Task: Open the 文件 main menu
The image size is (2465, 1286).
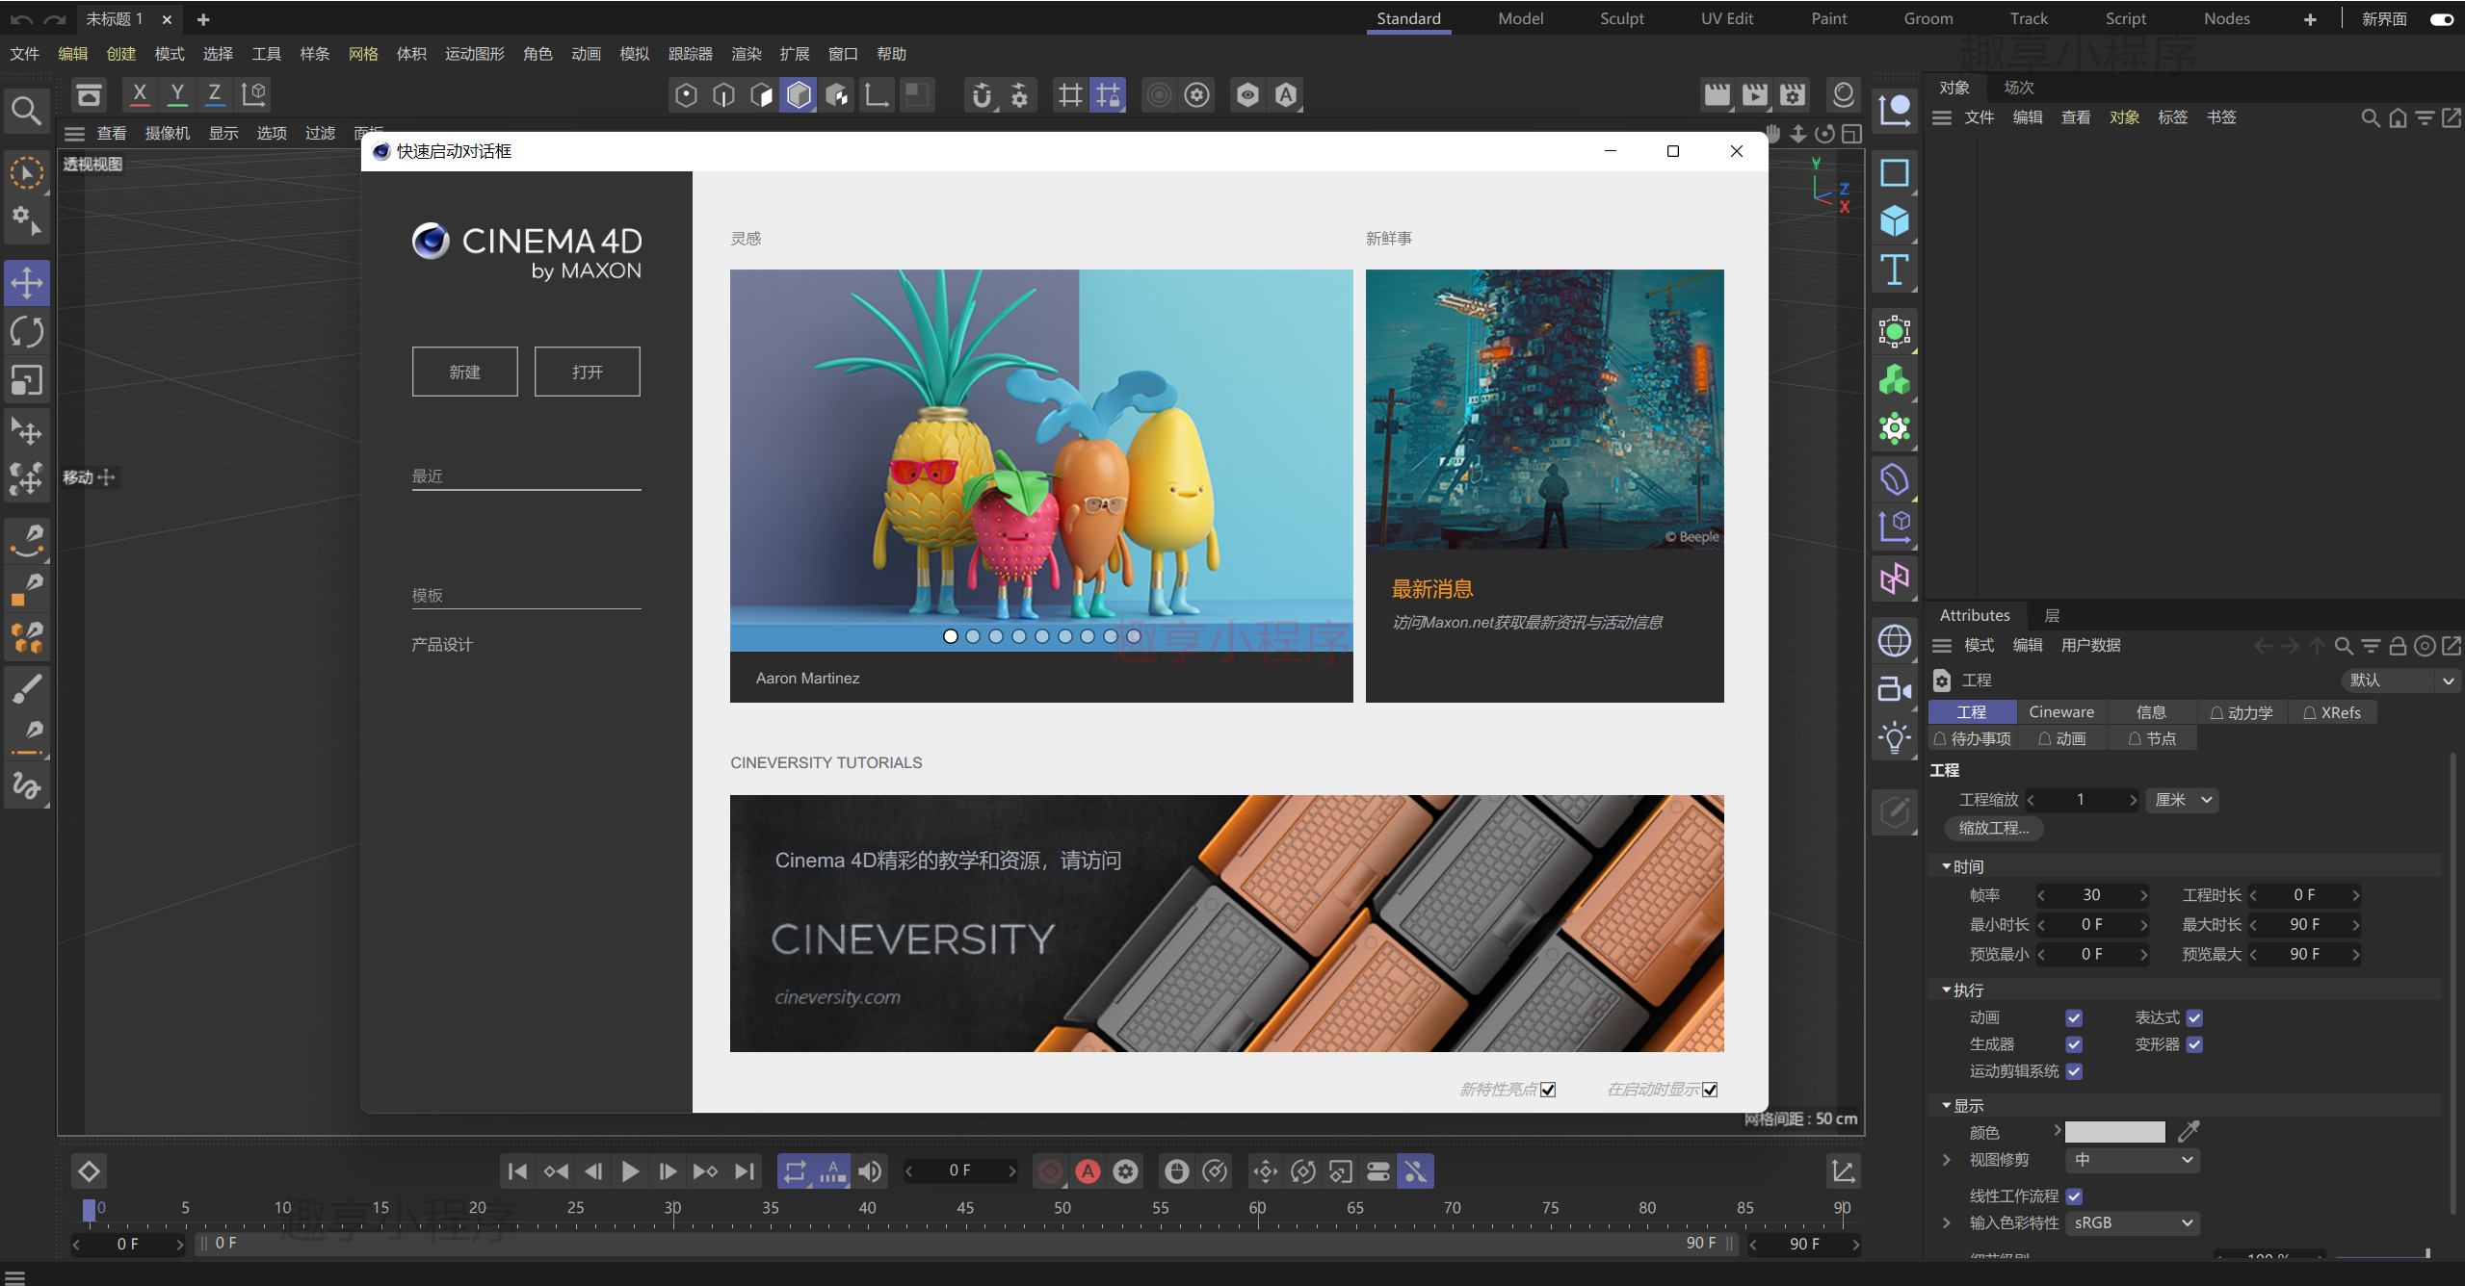Action: (25, 54)
